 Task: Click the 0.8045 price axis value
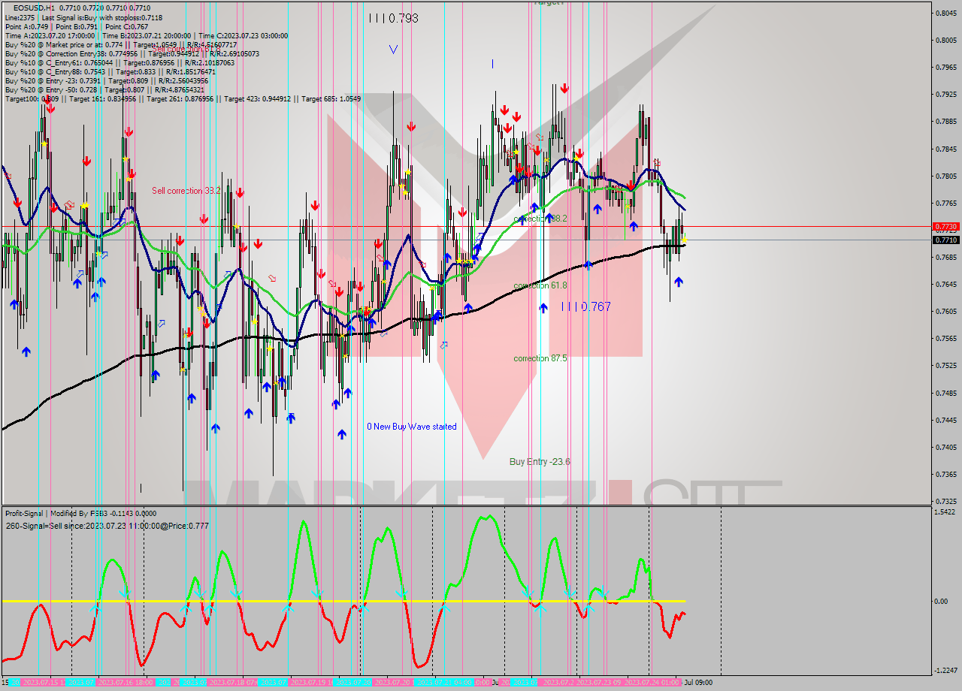(x=945, y=13)
